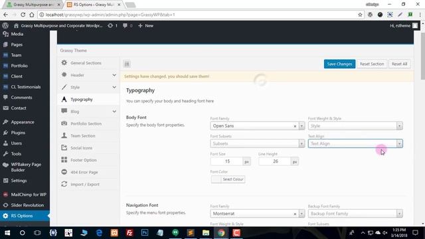Click the Tools wrench icon

(x=5, y=153)
